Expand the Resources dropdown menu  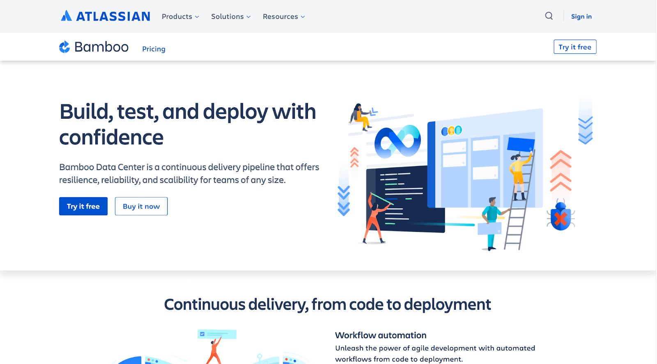point(284,16)
